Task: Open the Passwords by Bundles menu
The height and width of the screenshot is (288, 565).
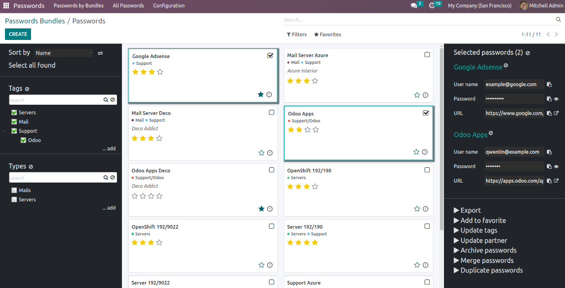Action: point(78,6)
